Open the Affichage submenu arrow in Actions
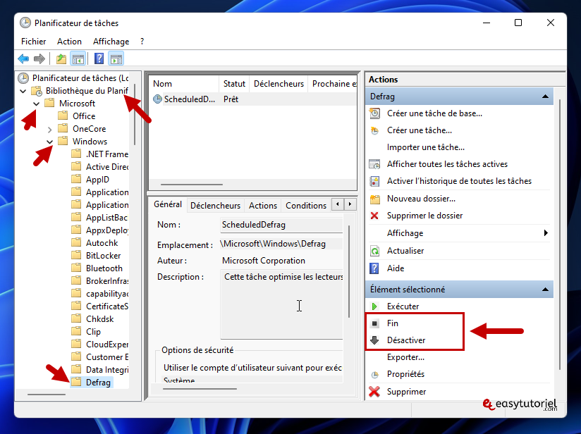Image resolution: width=581 pixels, height=434 pixels. pyautogui.click(x=546, y=233)
